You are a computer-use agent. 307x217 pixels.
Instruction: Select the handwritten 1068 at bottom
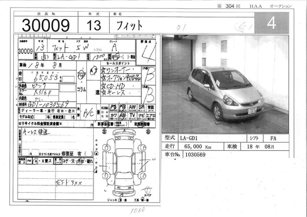point(138,211)
